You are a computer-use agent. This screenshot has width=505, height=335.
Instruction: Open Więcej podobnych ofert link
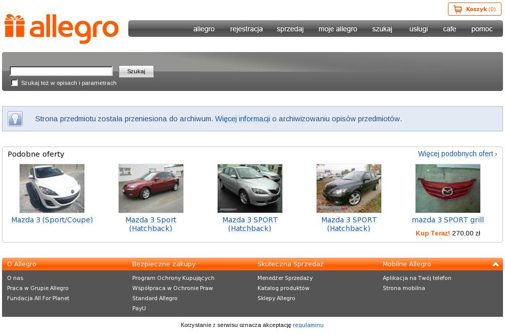pyautogui.click(x=458, y=154)
